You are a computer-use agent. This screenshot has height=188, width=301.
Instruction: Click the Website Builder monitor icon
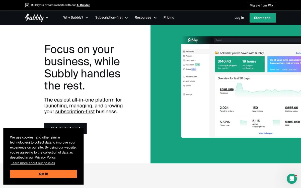[x=184, y=77]
